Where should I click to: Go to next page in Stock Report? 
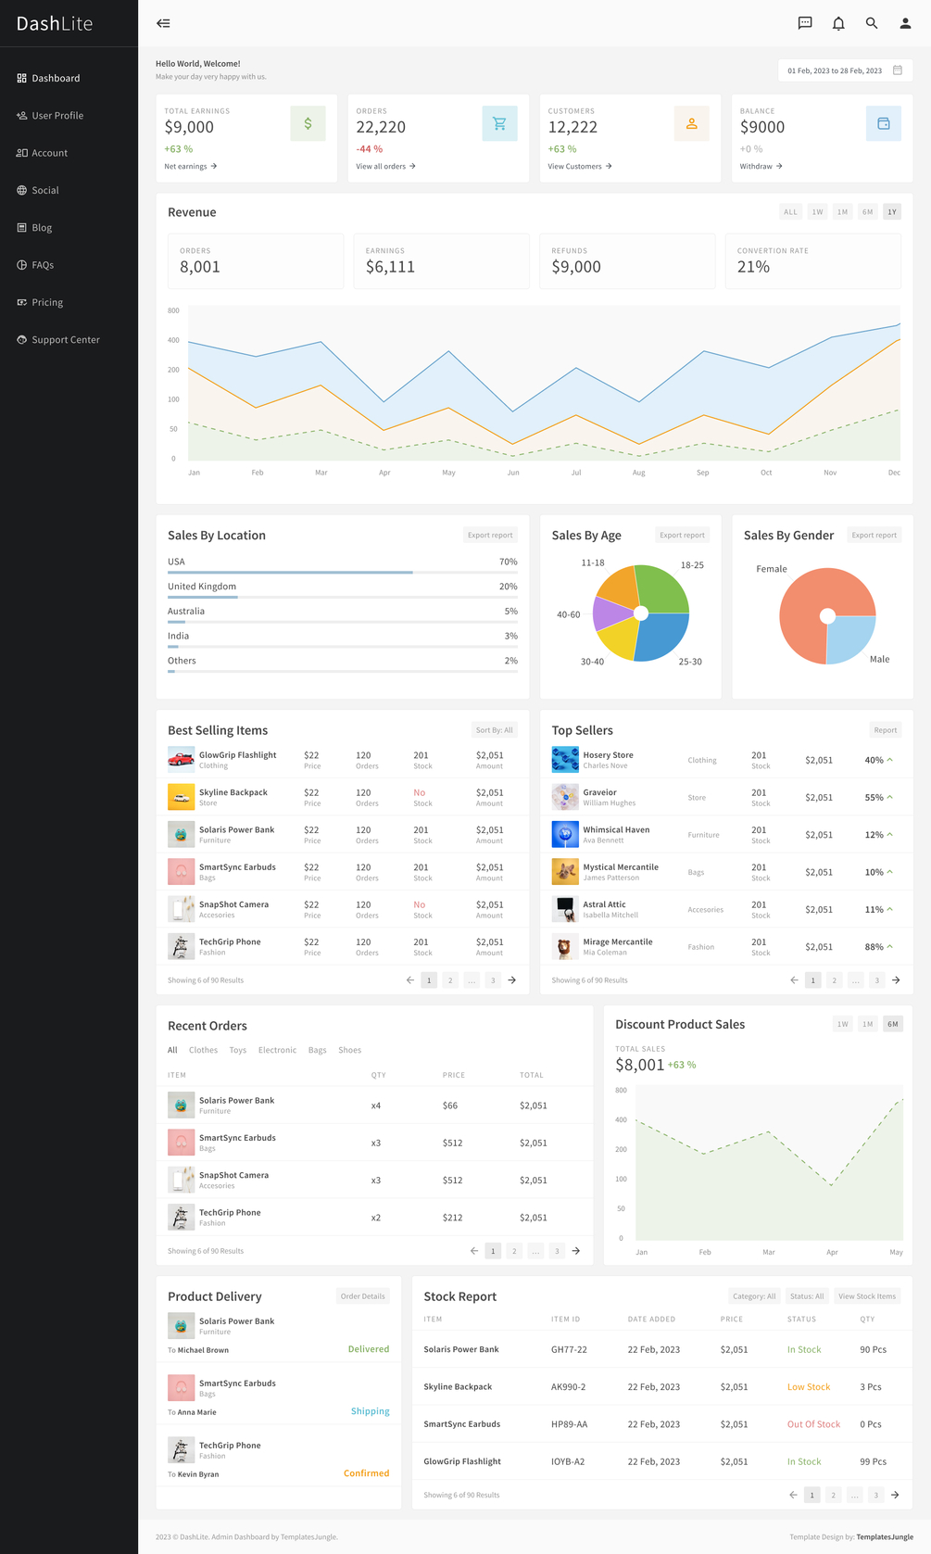(895, 1495)
